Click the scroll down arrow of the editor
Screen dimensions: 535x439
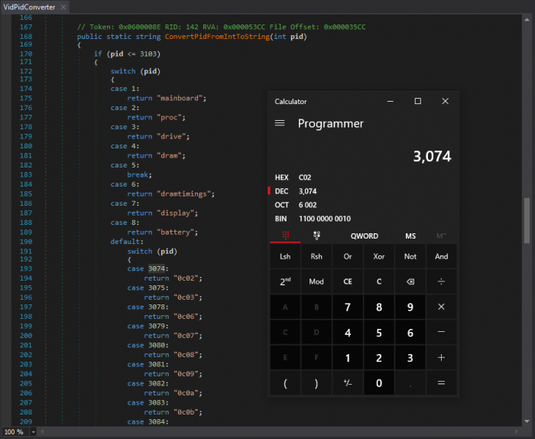[527, 421]
